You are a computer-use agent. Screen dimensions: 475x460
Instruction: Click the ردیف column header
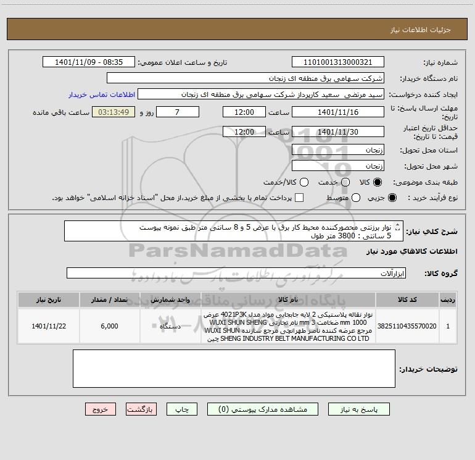pos(448,299)
